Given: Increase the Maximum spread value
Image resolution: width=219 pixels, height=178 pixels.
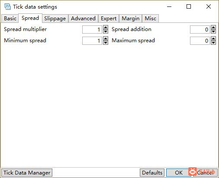Looking at the screenshot, I should pos(213,38).
